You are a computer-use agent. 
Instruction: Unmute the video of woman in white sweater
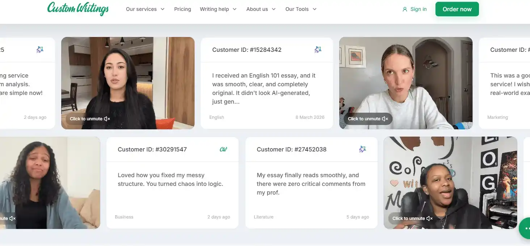pos(368,119)
